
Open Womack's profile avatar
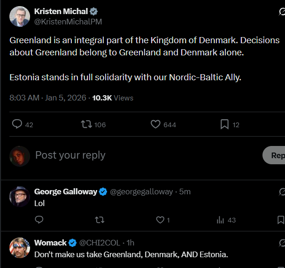click(20, 248)
